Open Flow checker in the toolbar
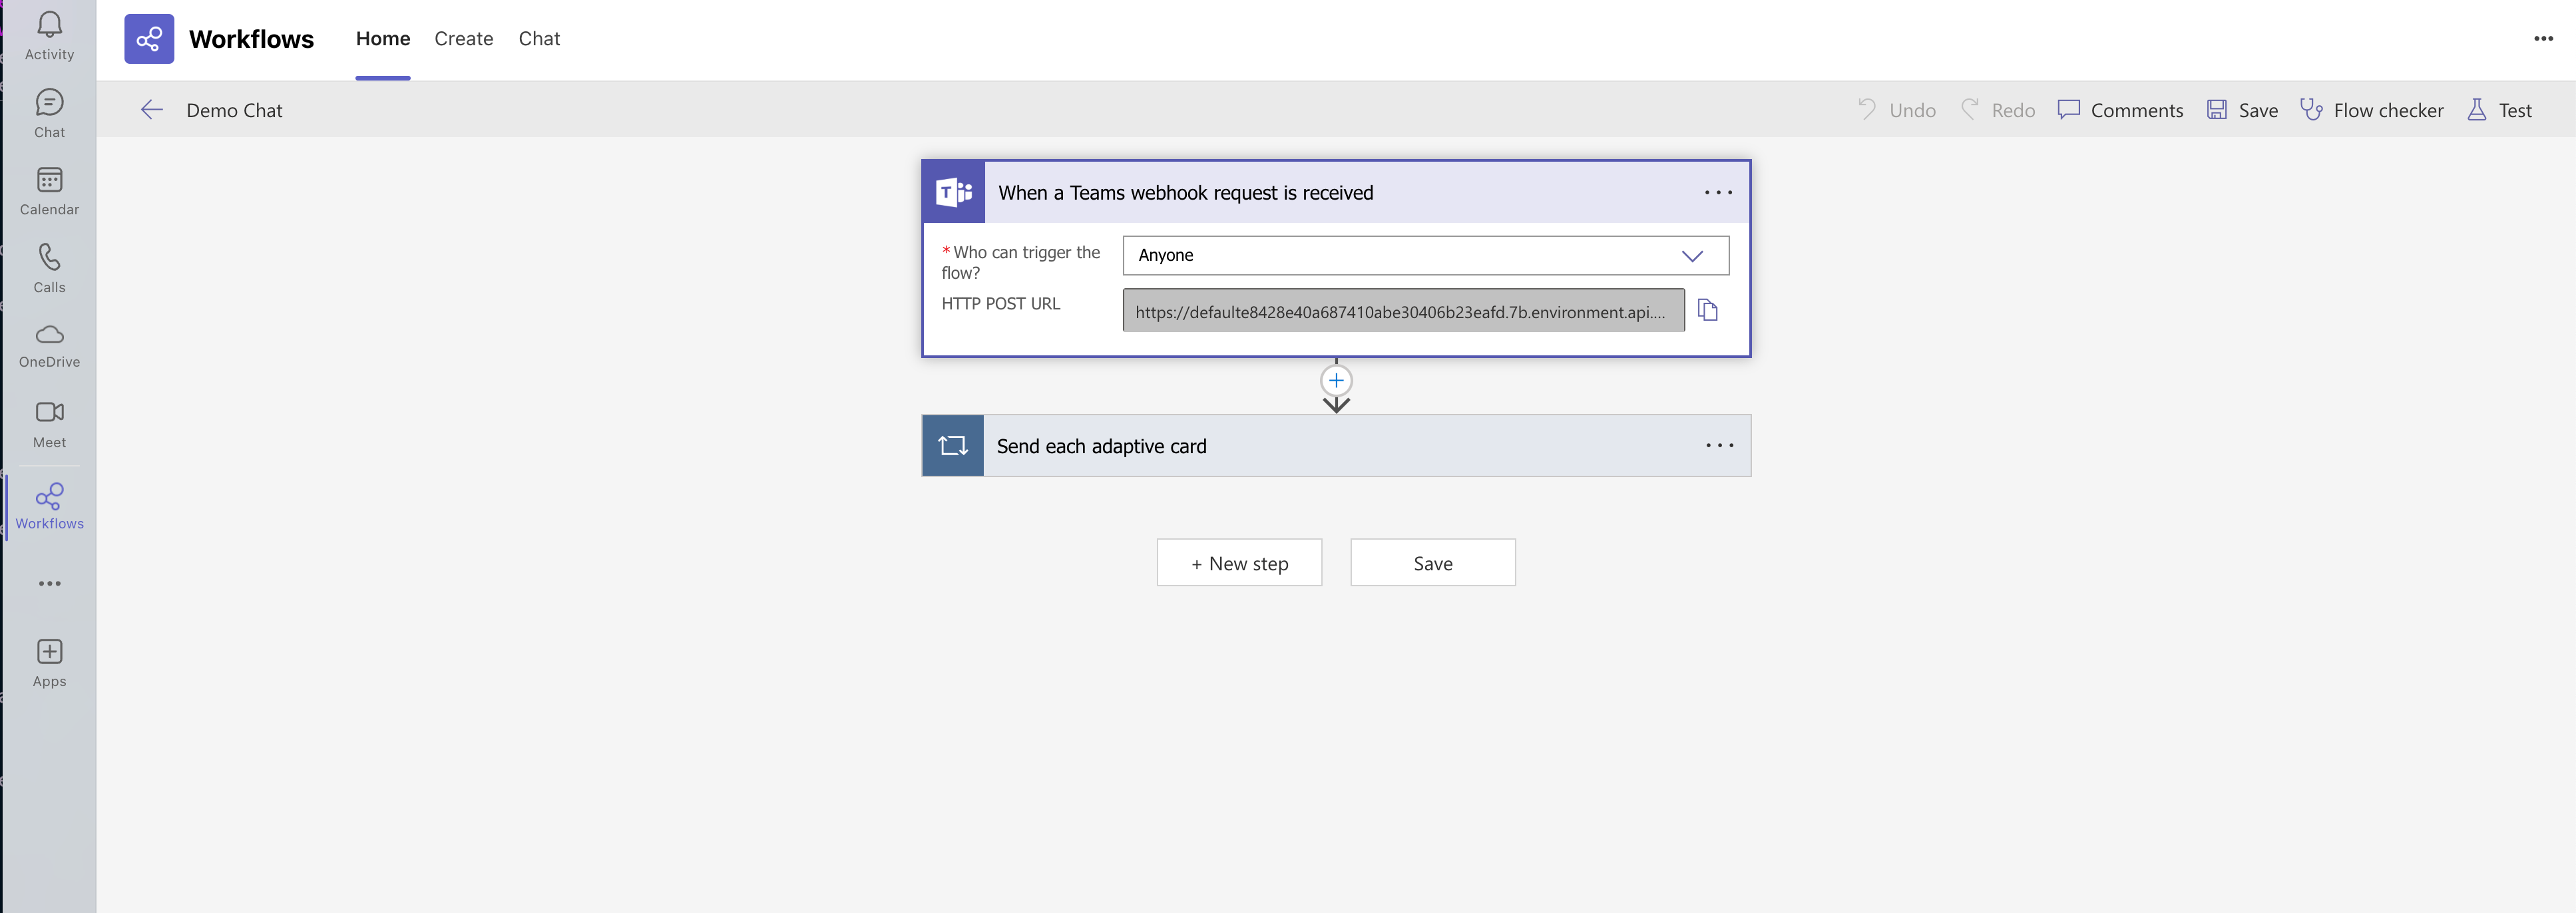This screenshot has width=2576, height=913. coord(2371,110)
